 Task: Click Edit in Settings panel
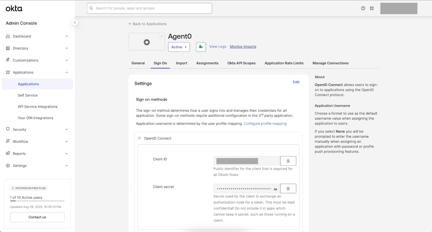click(296, 82)
